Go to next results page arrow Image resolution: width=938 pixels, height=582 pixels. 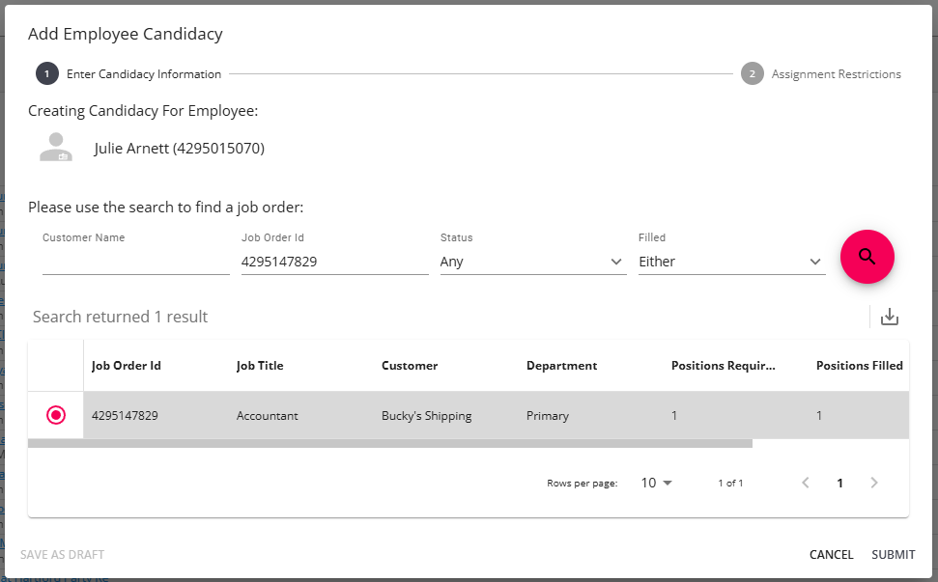[x=874, y=483]
